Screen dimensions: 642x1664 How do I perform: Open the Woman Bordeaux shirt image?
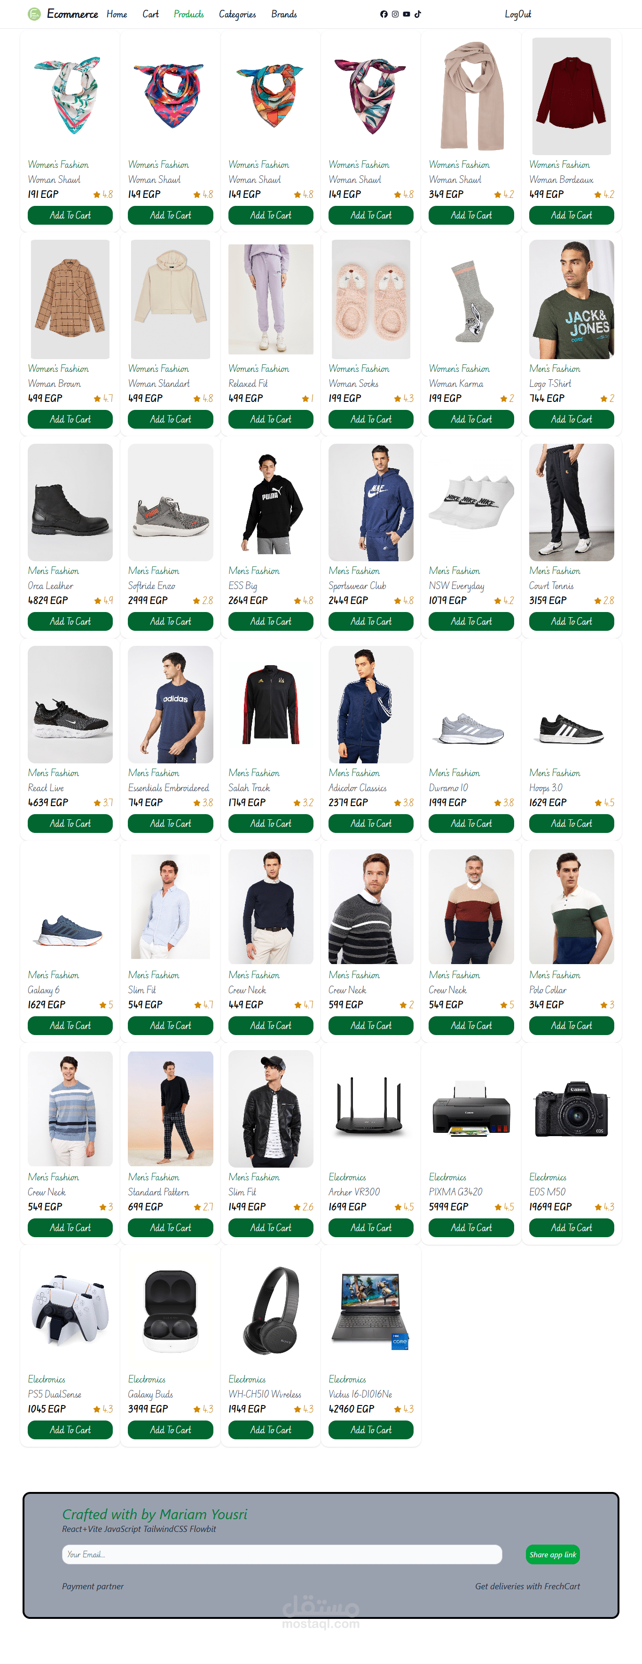pos(571,95)
